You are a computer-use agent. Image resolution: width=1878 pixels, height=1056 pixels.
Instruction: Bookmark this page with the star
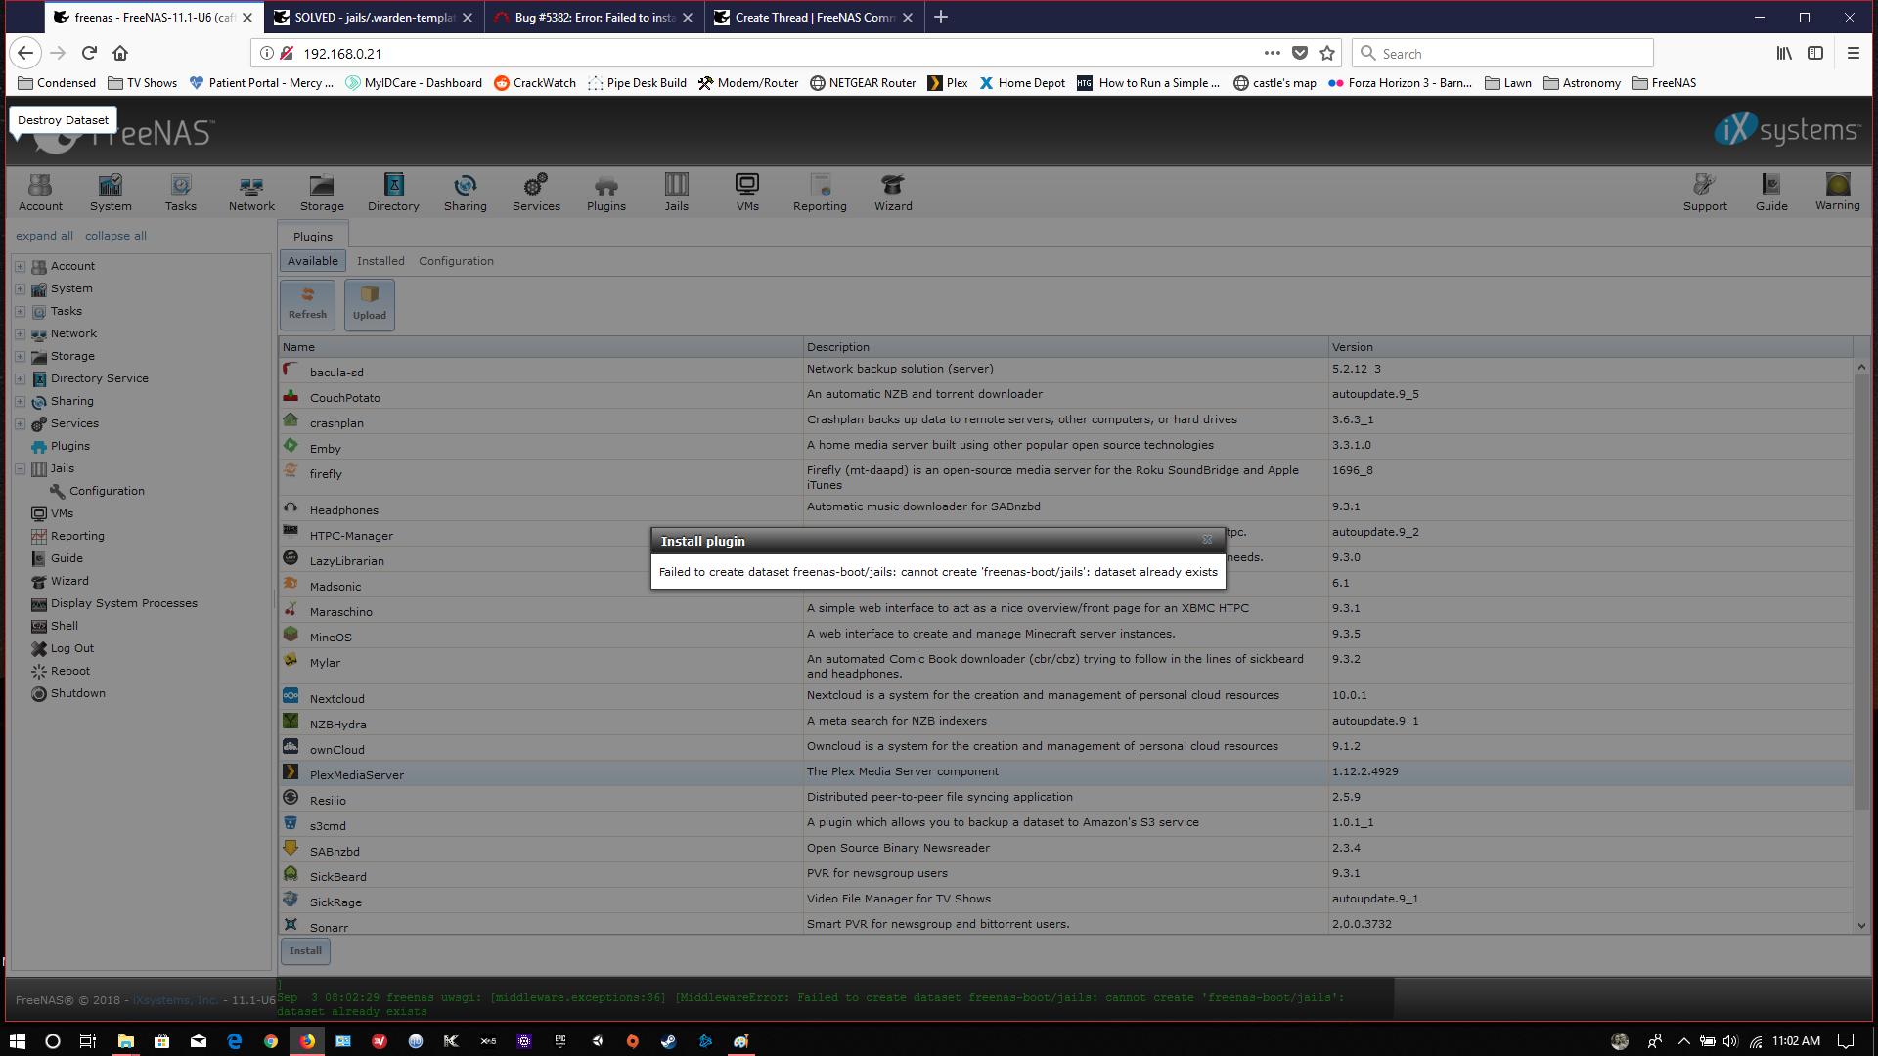1327,53
